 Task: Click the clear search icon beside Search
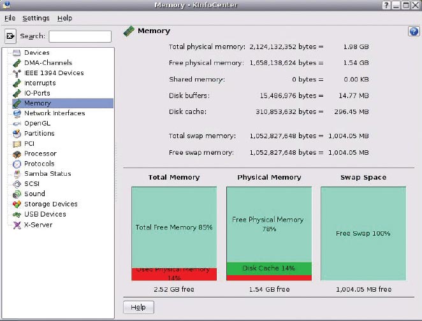click(x=10, y=36)
